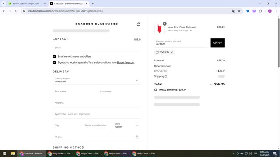
Task: Click the City field
Action: 66,126
